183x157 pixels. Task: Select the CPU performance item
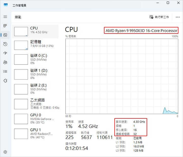[x=35, y=32]
